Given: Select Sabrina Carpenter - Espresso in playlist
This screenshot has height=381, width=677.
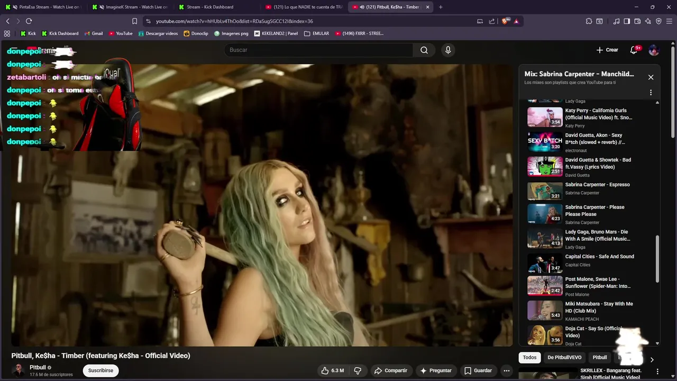Looking at the screenshot, I should click(x=587, y=191).
